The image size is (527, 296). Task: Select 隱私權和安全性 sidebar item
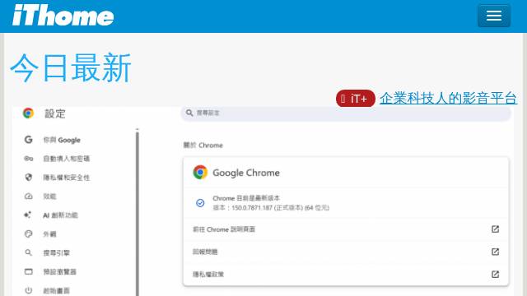tap(66, 178)
